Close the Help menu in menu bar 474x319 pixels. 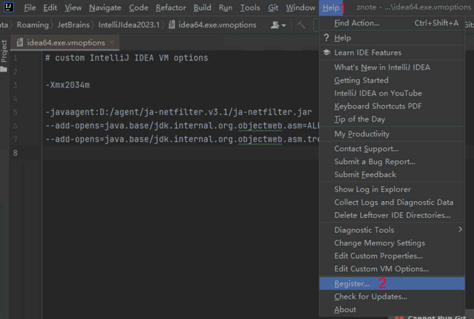pyautogui.click(x=331, y=8)
